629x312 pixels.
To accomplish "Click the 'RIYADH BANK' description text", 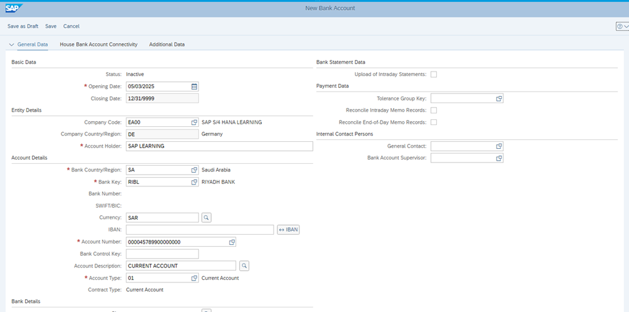I will tap(218, 182).
